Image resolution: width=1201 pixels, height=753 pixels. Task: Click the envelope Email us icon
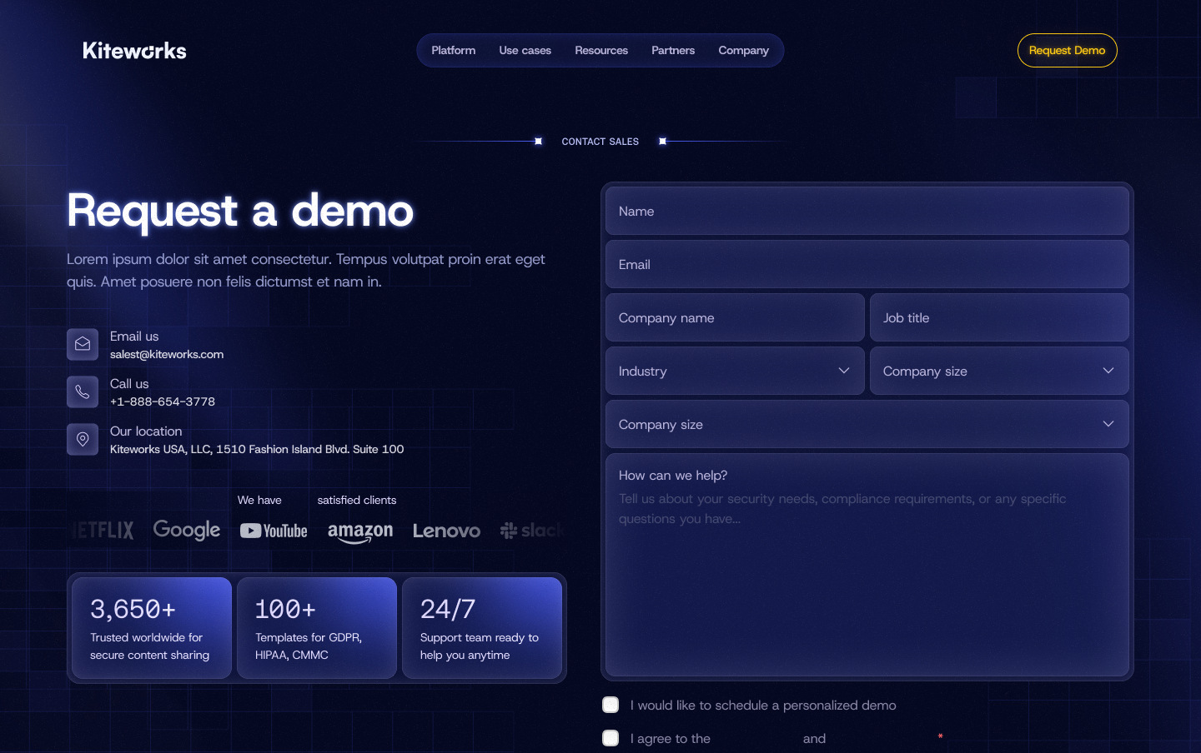click(x=83, y=344)
